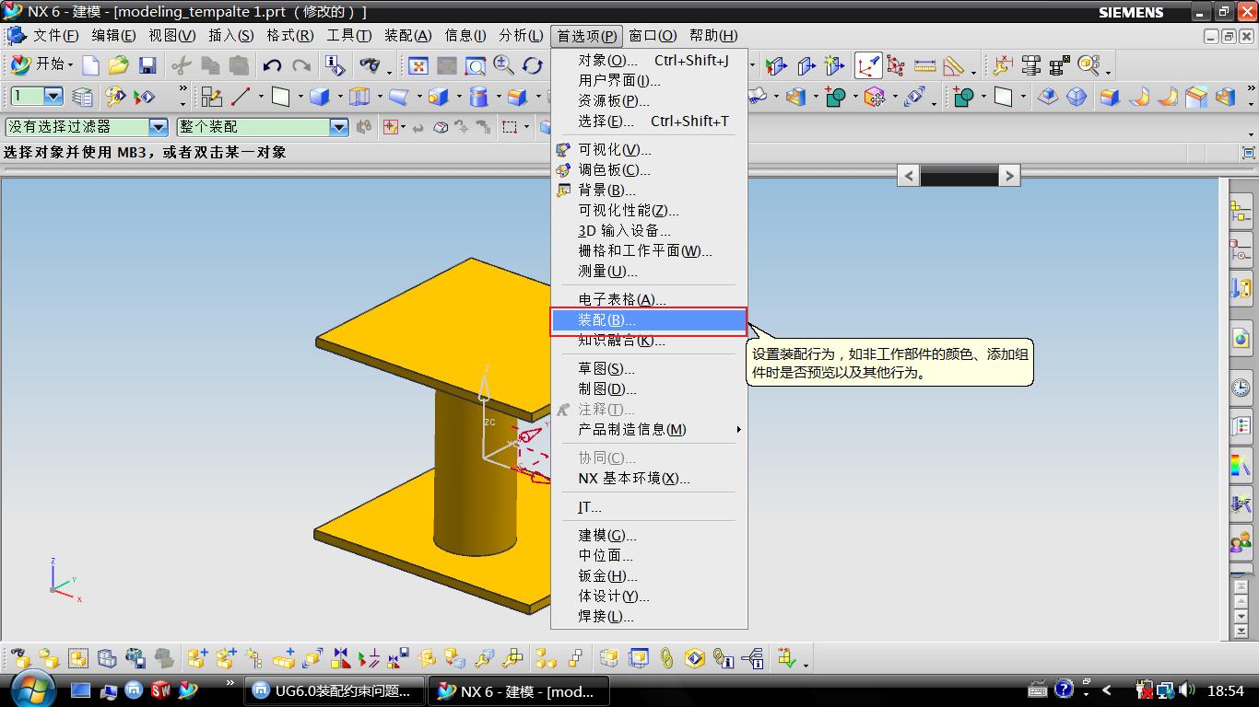Click the sketch icon in the feature toolbar

pyautogui.click(x=212, y=97)
